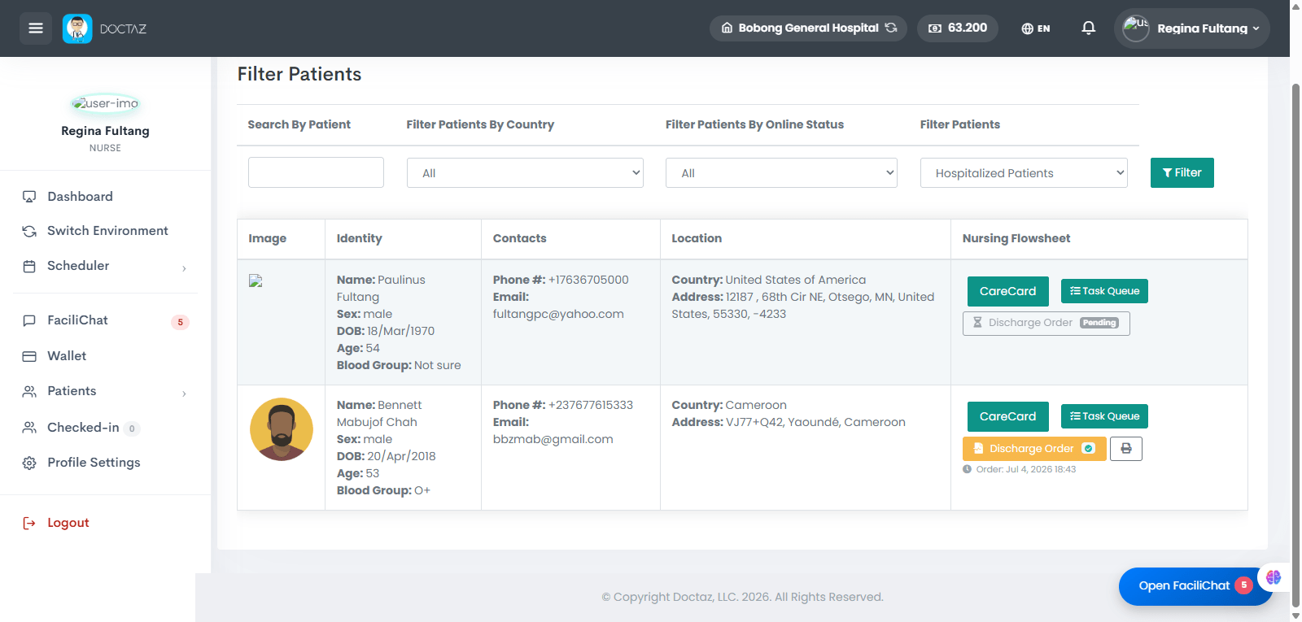Click phone +237677615333

click(591, 405)
